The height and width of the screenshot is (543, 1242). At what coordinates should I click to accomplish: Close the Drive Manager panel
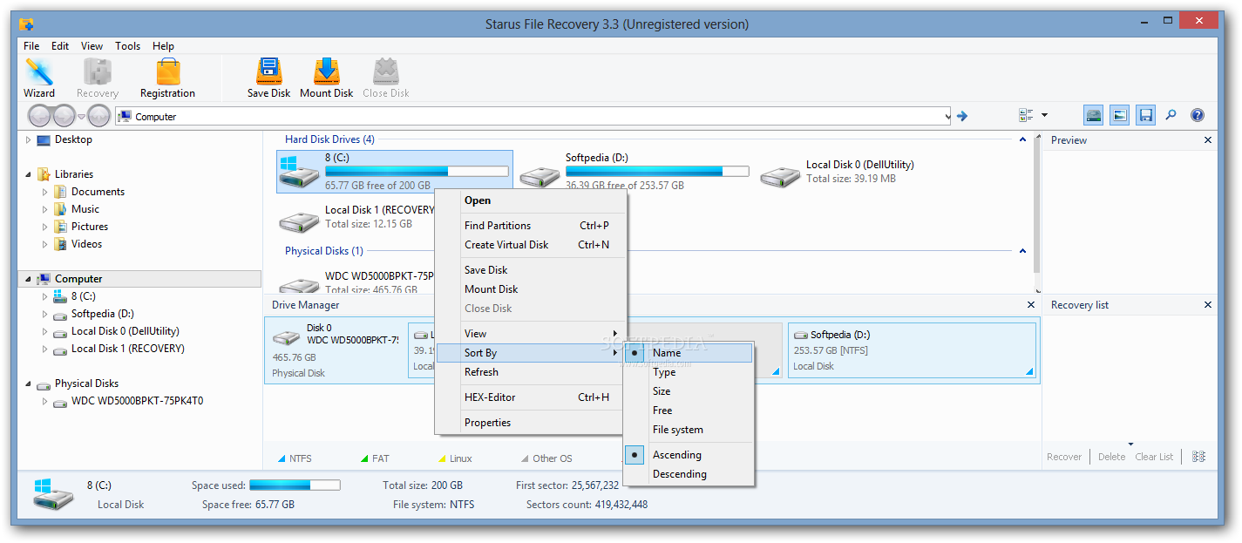click(x=1031, y=305)
